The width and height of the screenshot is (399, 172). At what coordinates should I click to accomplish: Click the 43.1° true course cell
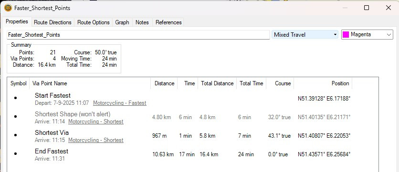coord(279,136)
